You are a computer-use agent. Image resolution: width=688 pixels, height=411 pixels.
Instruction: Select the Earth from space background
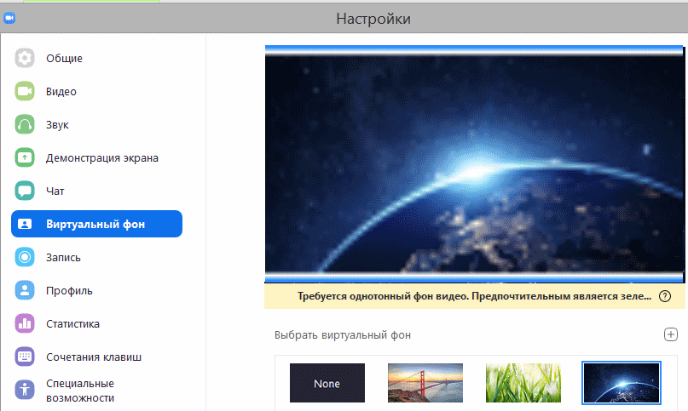[622, 383]
